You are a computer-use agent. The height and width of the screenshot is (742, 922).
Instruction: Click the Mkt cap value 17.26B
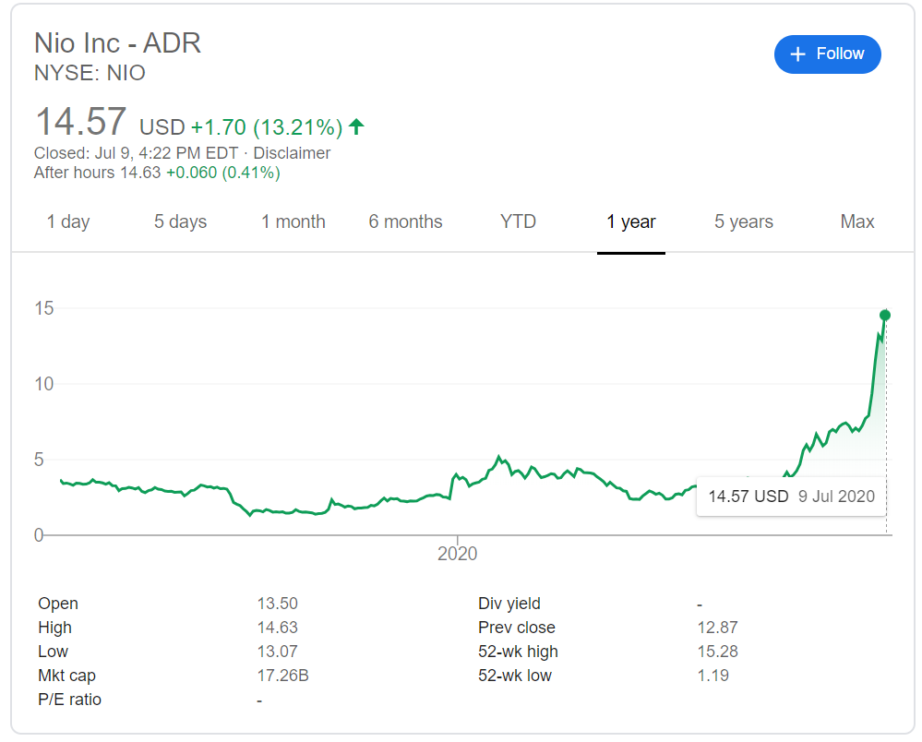(x=282, y=676)
